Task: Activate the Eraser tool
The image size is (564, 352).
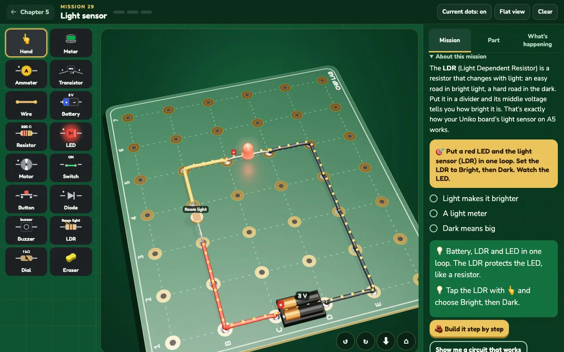Action: pos(71,262)
